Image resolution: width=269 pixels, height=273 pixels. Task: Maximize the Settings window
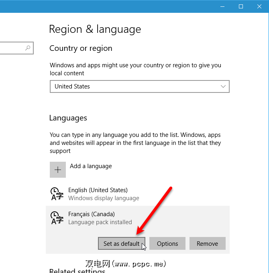pyautogui.click(x=241, y=6)
